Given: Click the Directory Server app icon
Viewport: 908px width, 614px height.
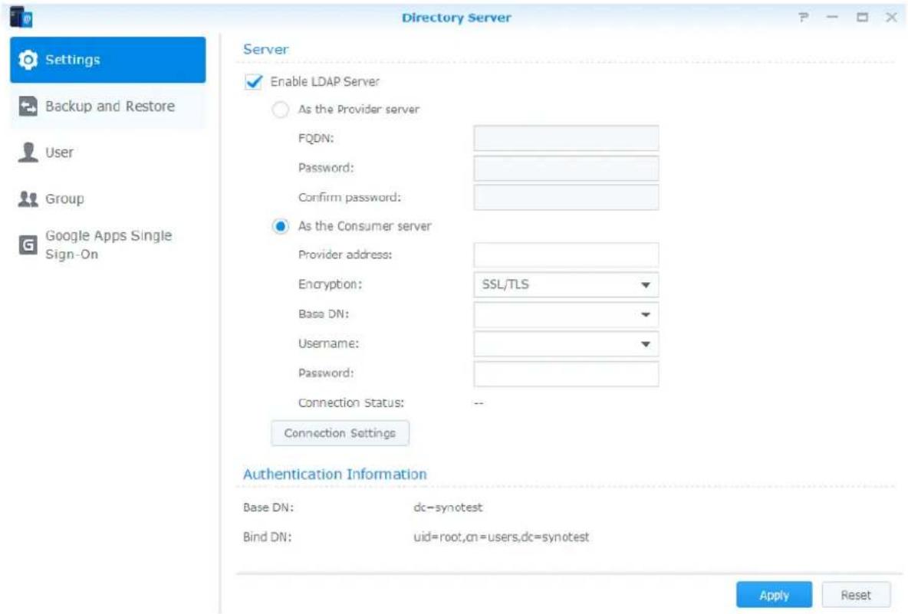Looking at the screenshot, I should [21, 17].
